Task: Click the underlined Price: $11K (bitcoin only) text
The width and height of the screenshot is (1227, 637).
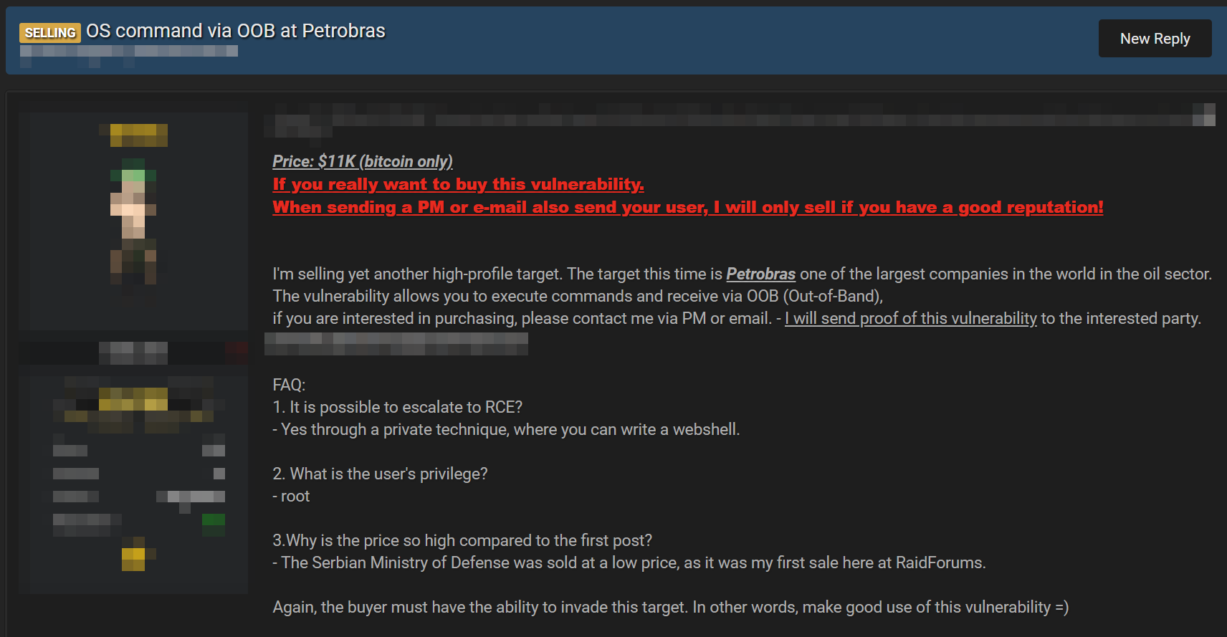Action: (363, 161)
